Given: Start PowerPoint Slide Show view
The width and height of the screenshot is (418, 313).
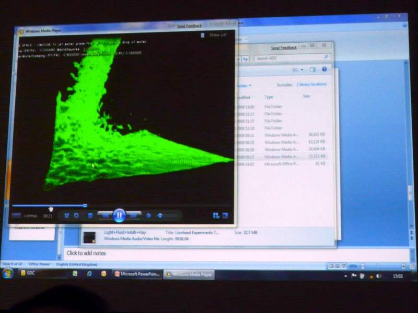Looking at the screenshot, I should tap(344, 266).
